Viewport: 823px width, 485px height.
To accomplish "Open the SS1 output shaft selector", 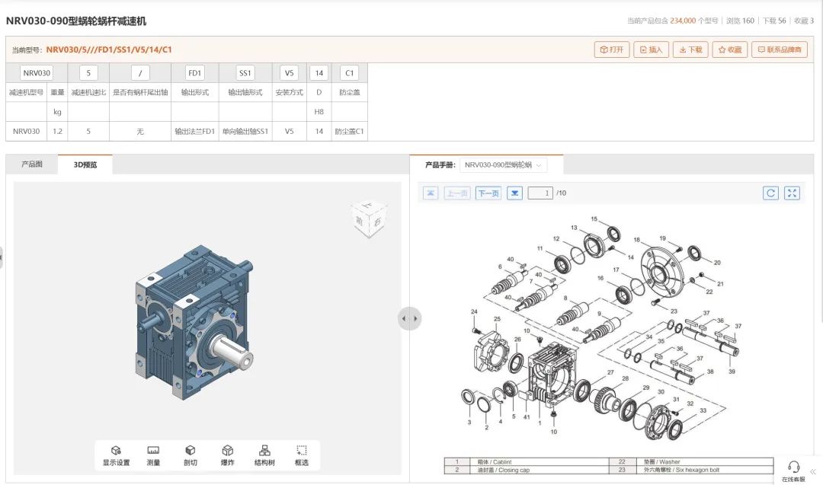I will (x=245, y=73).
